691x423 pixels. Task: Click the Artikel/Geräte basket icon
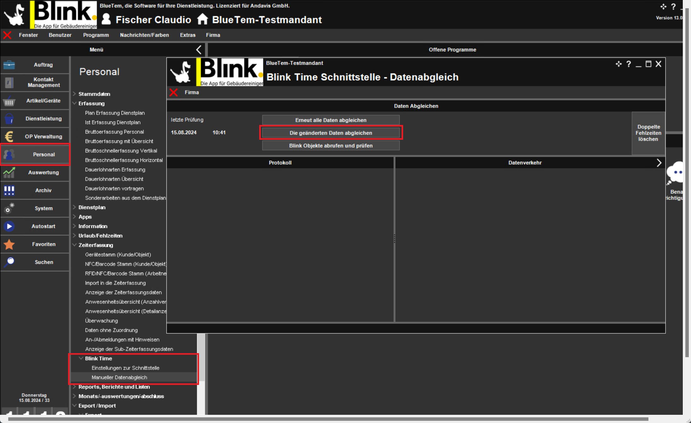9,101
